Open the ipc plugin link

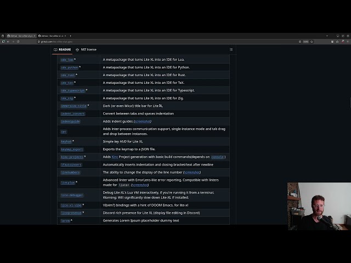coord(64,131)
